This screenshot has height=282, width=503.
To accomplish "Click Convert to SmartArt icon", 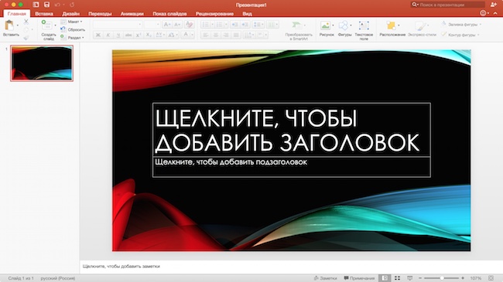I will (x=296, y=25).
